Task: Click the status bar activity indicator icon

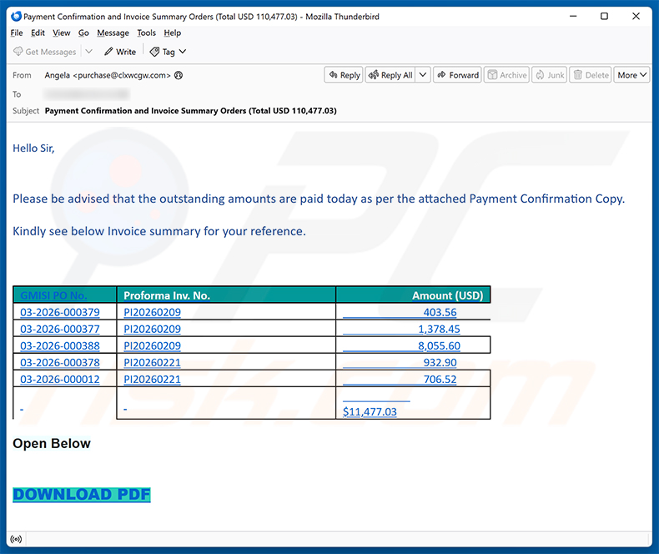Action: pyautogui.click(x=16, y=539)
